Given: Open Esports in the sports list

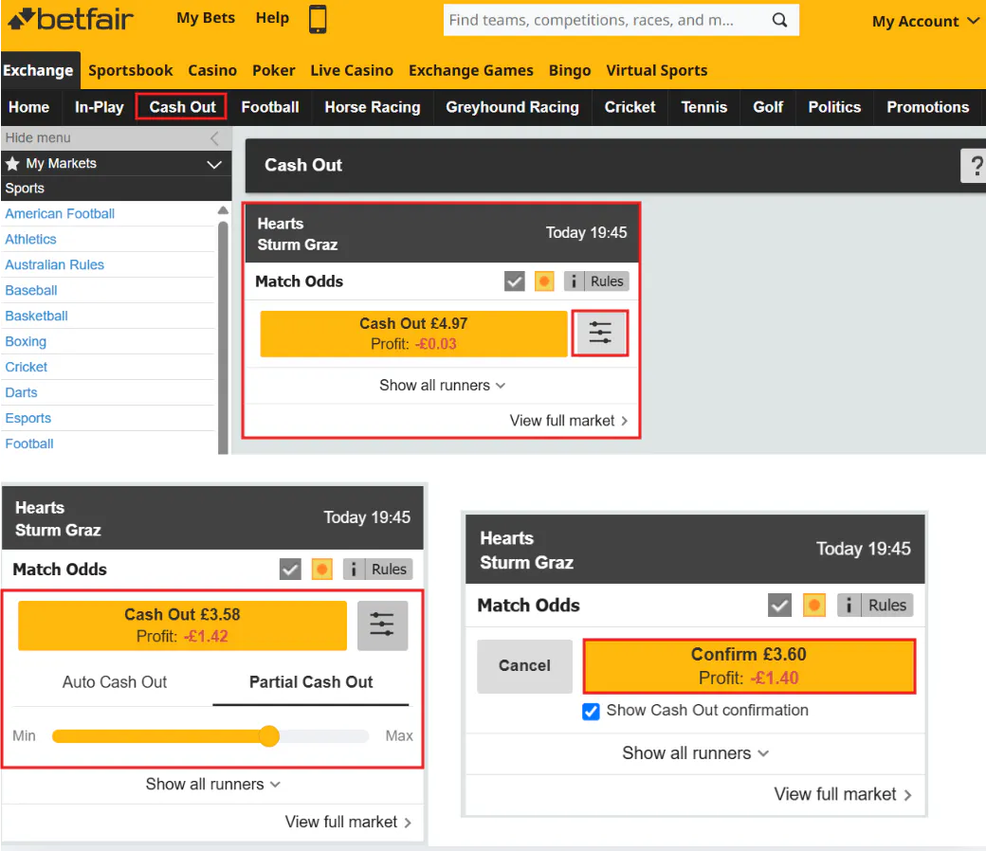Looking at the screenshot, I should tap(28, 419).
